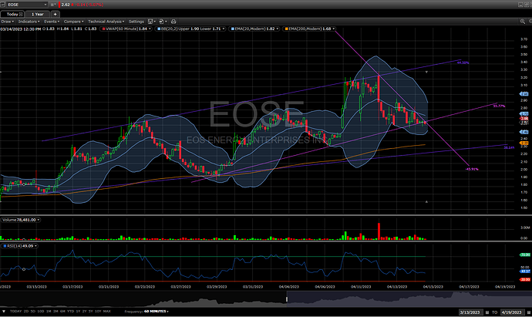Click the orange EMA(200) color swatch
This screenshot has height=317, width=532.
(x=287, y=29)
